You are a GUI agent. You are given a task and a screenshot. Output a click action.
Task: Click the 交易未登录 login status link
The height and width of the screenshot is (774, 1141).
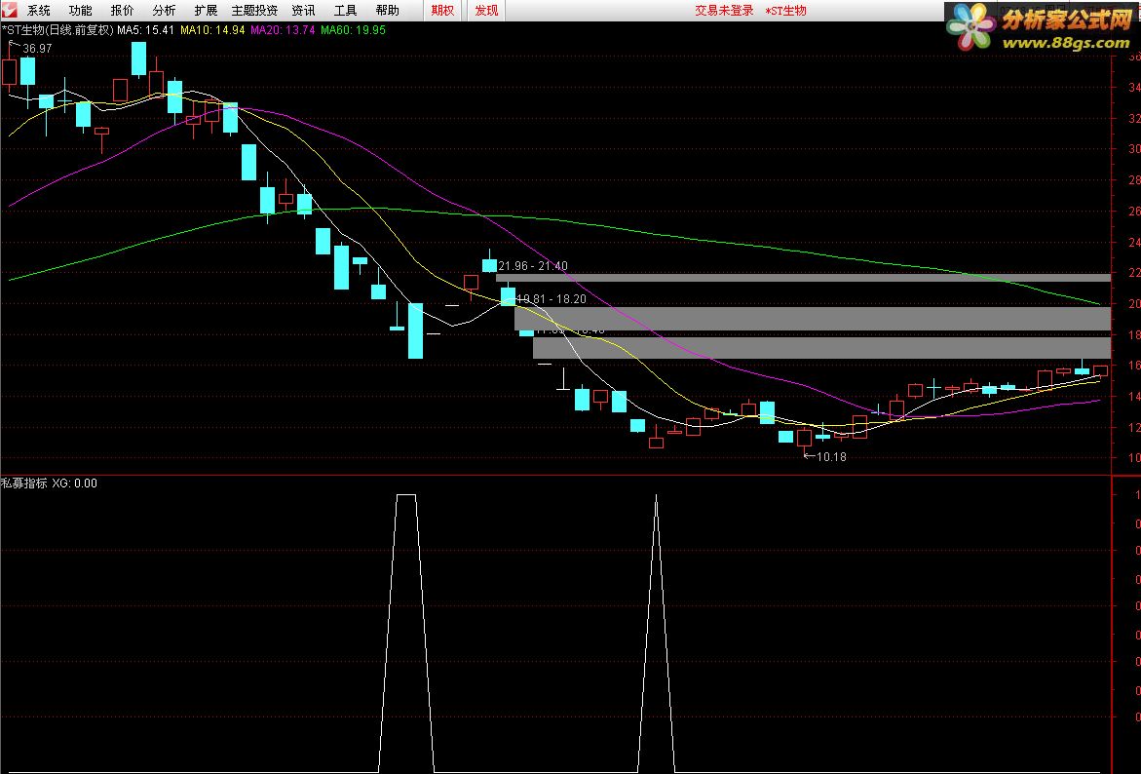coord(724,10)
